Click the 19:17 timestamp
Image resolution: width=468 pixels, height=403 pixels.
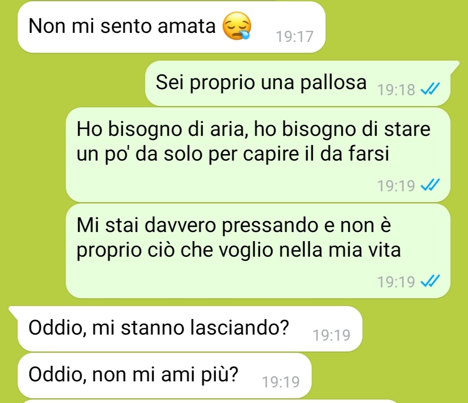point(295,37)
